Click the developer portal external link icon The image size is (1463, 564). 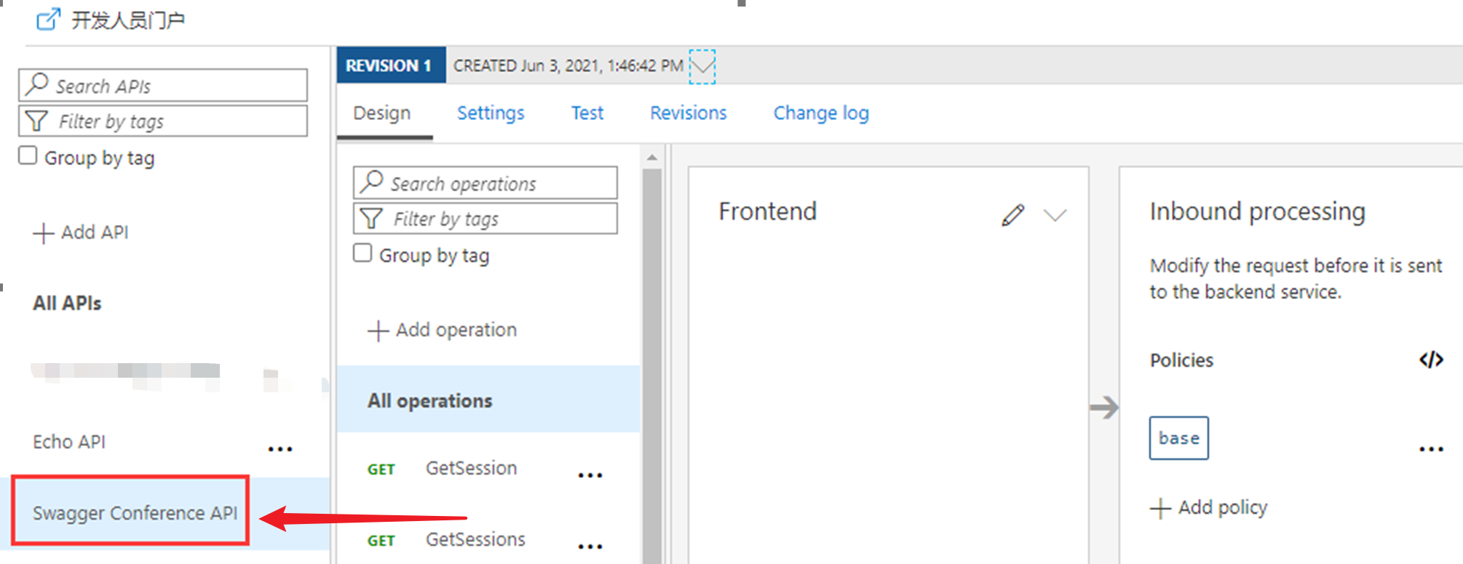[x=48, y=20]
